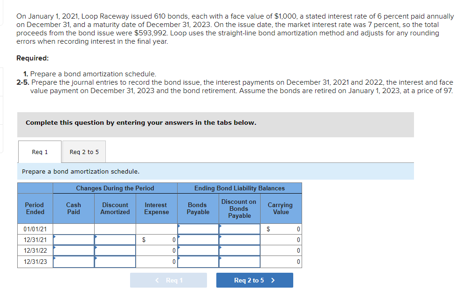This screenshot has height=296, width=462.
Task: Click the disabled Req 1 previous button
Action: (168, 280)
